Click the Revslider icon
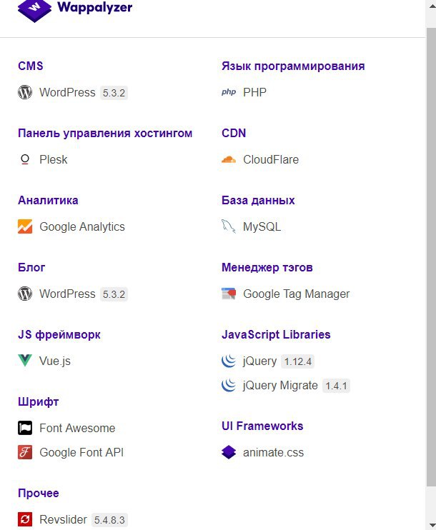 pyautogui.click(x=25, y=519)
